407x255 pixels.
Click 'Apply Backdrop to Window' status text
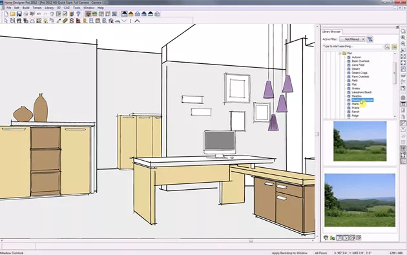click(x=289, y=252)
